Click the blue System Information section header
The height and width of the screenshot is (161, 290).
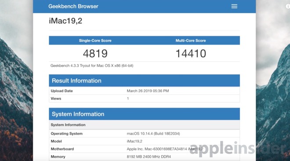click(x=144, y=114)
